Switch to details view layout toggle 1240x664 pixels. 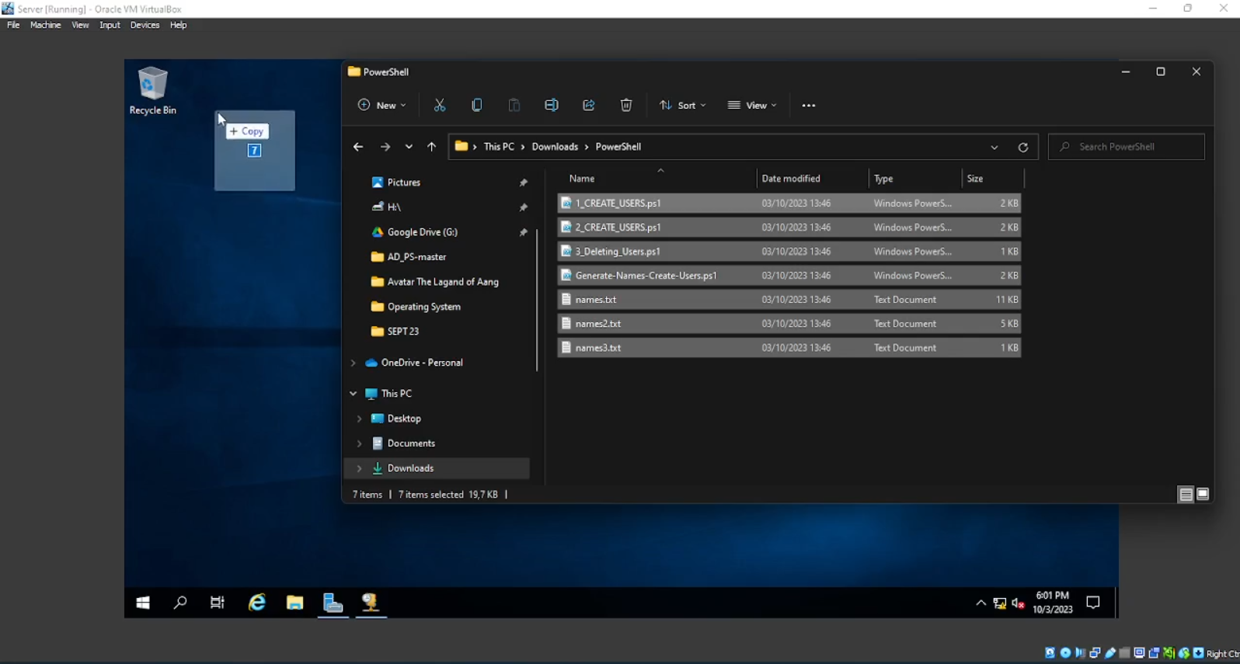[1186, 495]
